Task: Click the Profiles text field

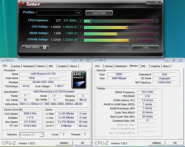Action: click(57, 13)
